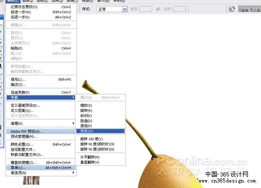Click the 清除(E) menu item
Viewport: 261px width, 188px height.
[41, 59]
